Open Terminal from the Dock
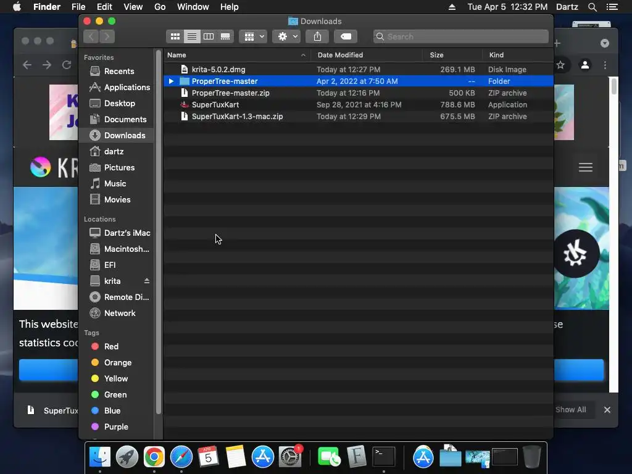 [384, 457]
